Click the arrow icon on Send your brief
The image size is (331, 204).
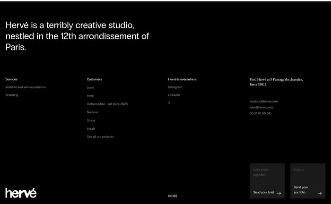pos(279,193)
